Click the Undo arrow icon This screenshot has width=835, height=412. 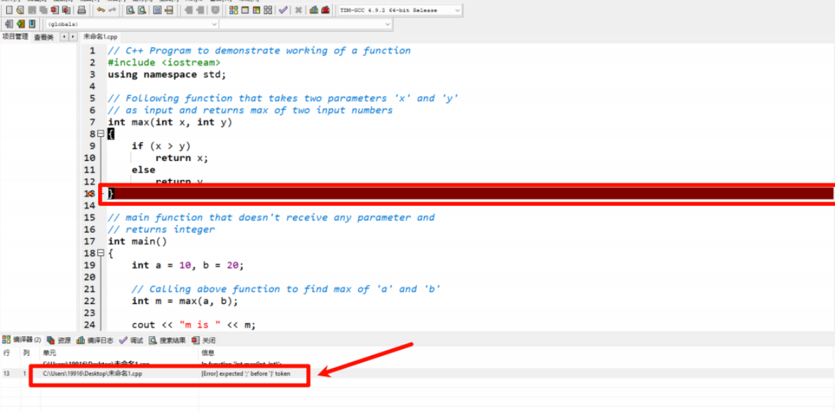pos(100,11)
